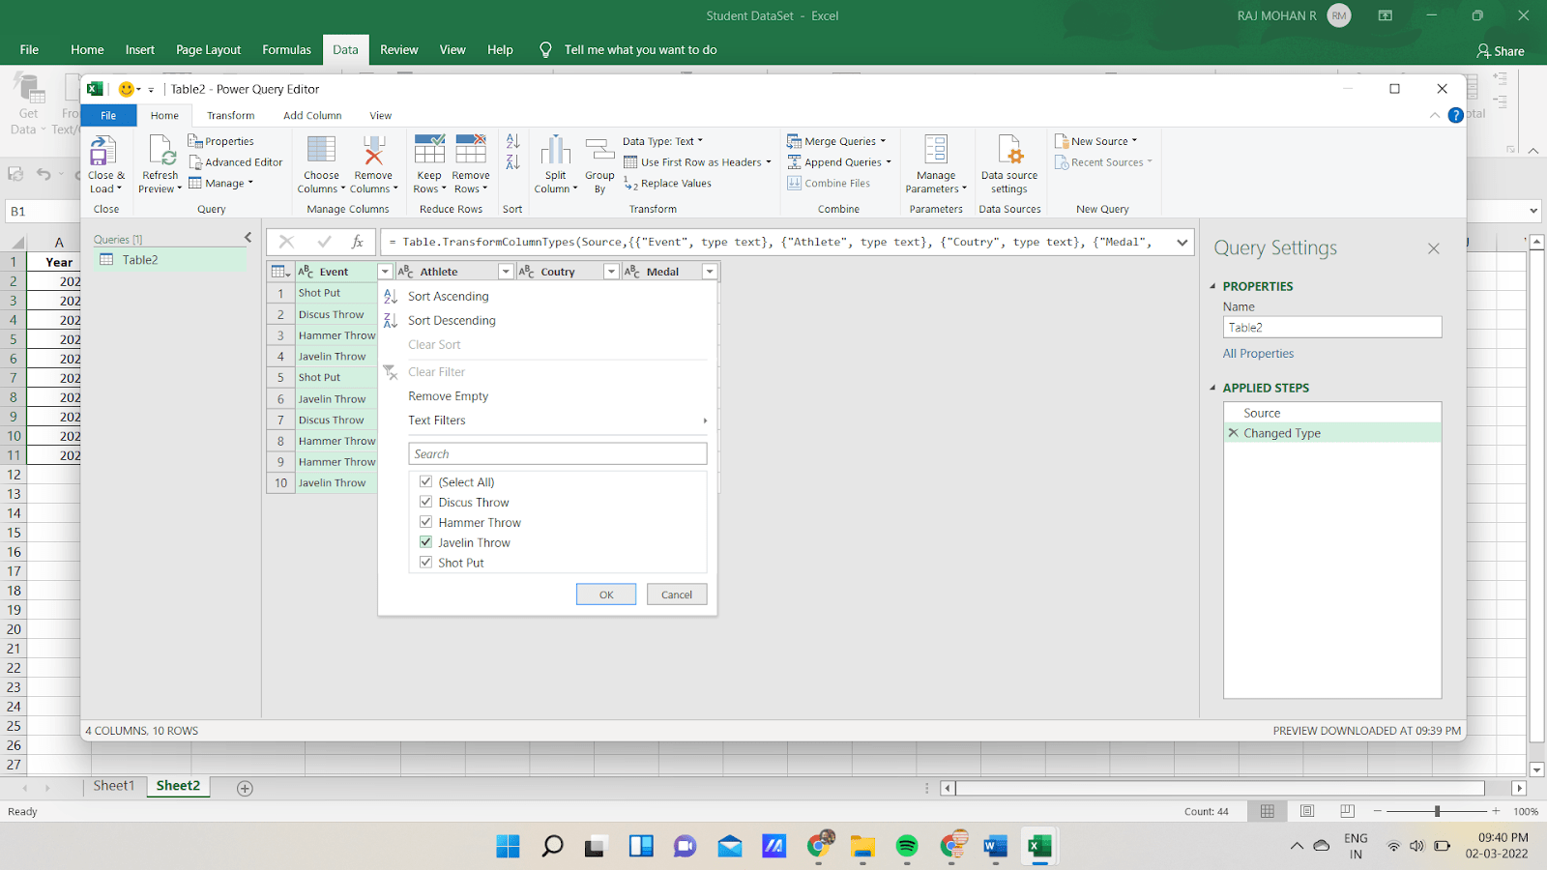Open the Athlete column filter dropdown
The width and height of the screenshot is (1547, 870).
(x=506, y=271)
